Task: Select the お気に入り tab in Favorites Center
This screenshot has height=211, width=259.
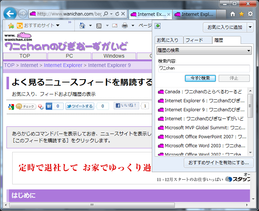Action: [169, 40]
